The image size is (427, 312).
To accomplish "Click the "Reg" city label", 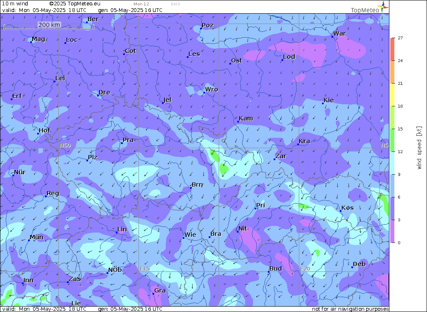I will pyautogui.click(x=53, y=194).
